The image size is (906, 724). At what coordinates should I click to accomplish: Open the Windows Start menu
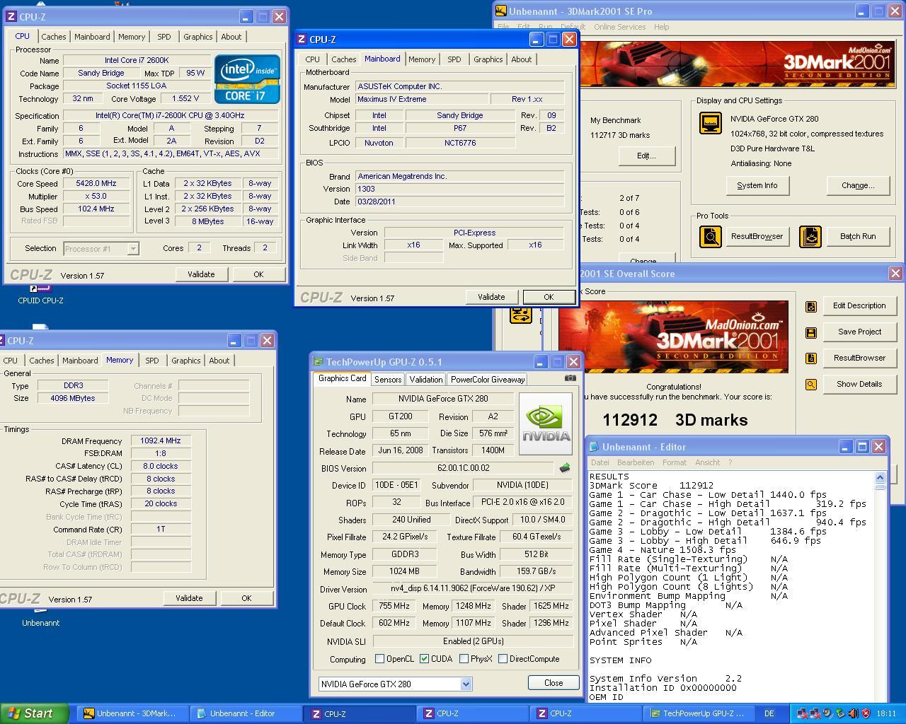click(35, 713)
